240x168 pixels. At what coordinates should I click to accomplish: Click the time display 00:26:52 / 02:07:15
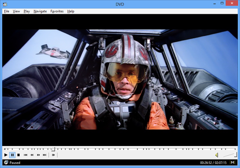pos(213,163)
